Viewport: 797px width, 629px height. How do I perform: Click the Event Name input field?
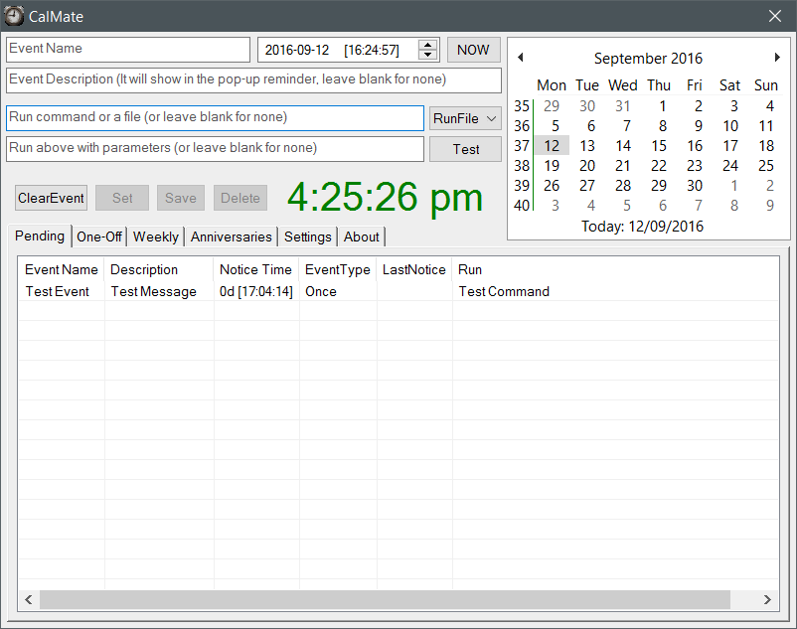point(127,49)
